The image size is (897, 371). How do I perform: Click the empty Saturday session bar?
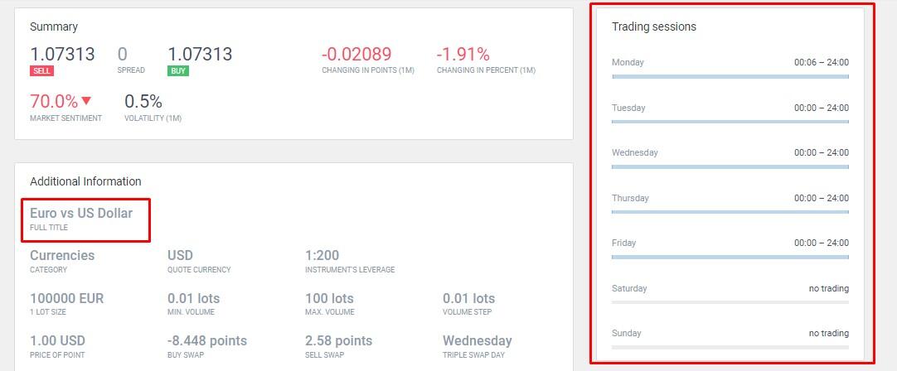click(x=730, y=302)
